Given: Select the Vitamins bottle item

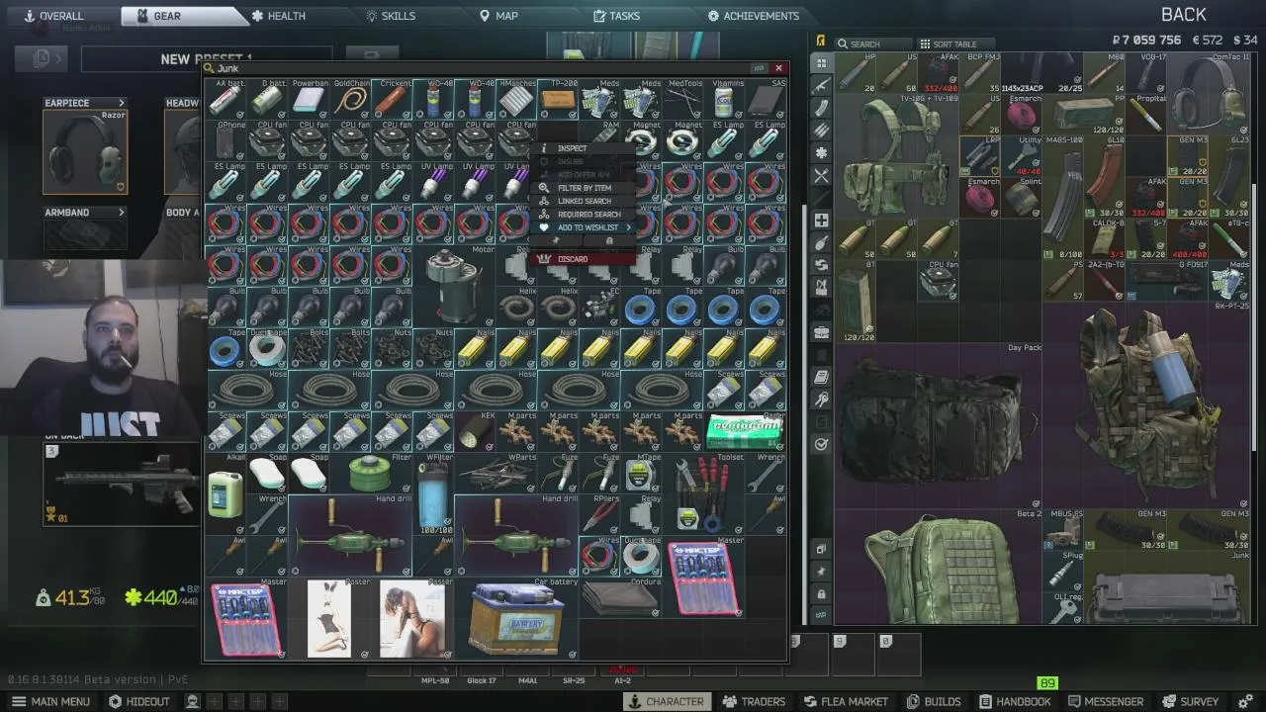Looking at the screenshot, I should pos(724,99).
